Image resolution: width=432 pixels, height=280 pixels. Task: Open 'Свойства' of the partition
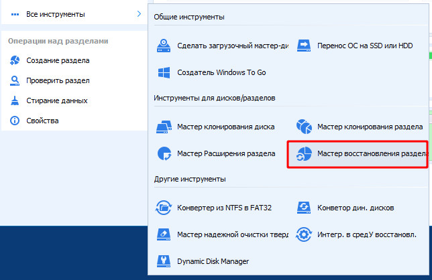42,121
